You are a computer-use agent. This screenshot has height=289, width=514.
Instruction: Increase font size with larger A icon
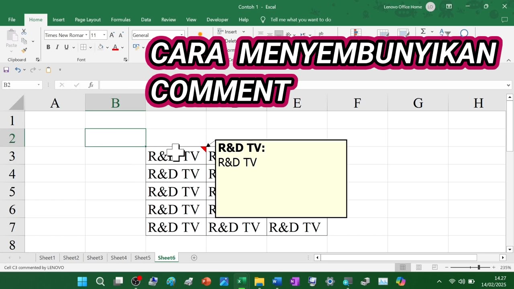[112, 35]
